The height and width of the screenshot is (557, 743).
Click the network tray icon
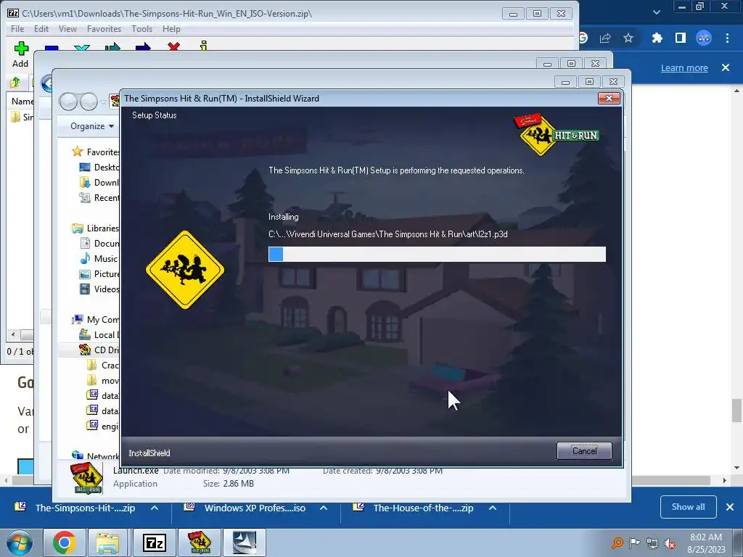pyautogui.click(x=652, y=543)
